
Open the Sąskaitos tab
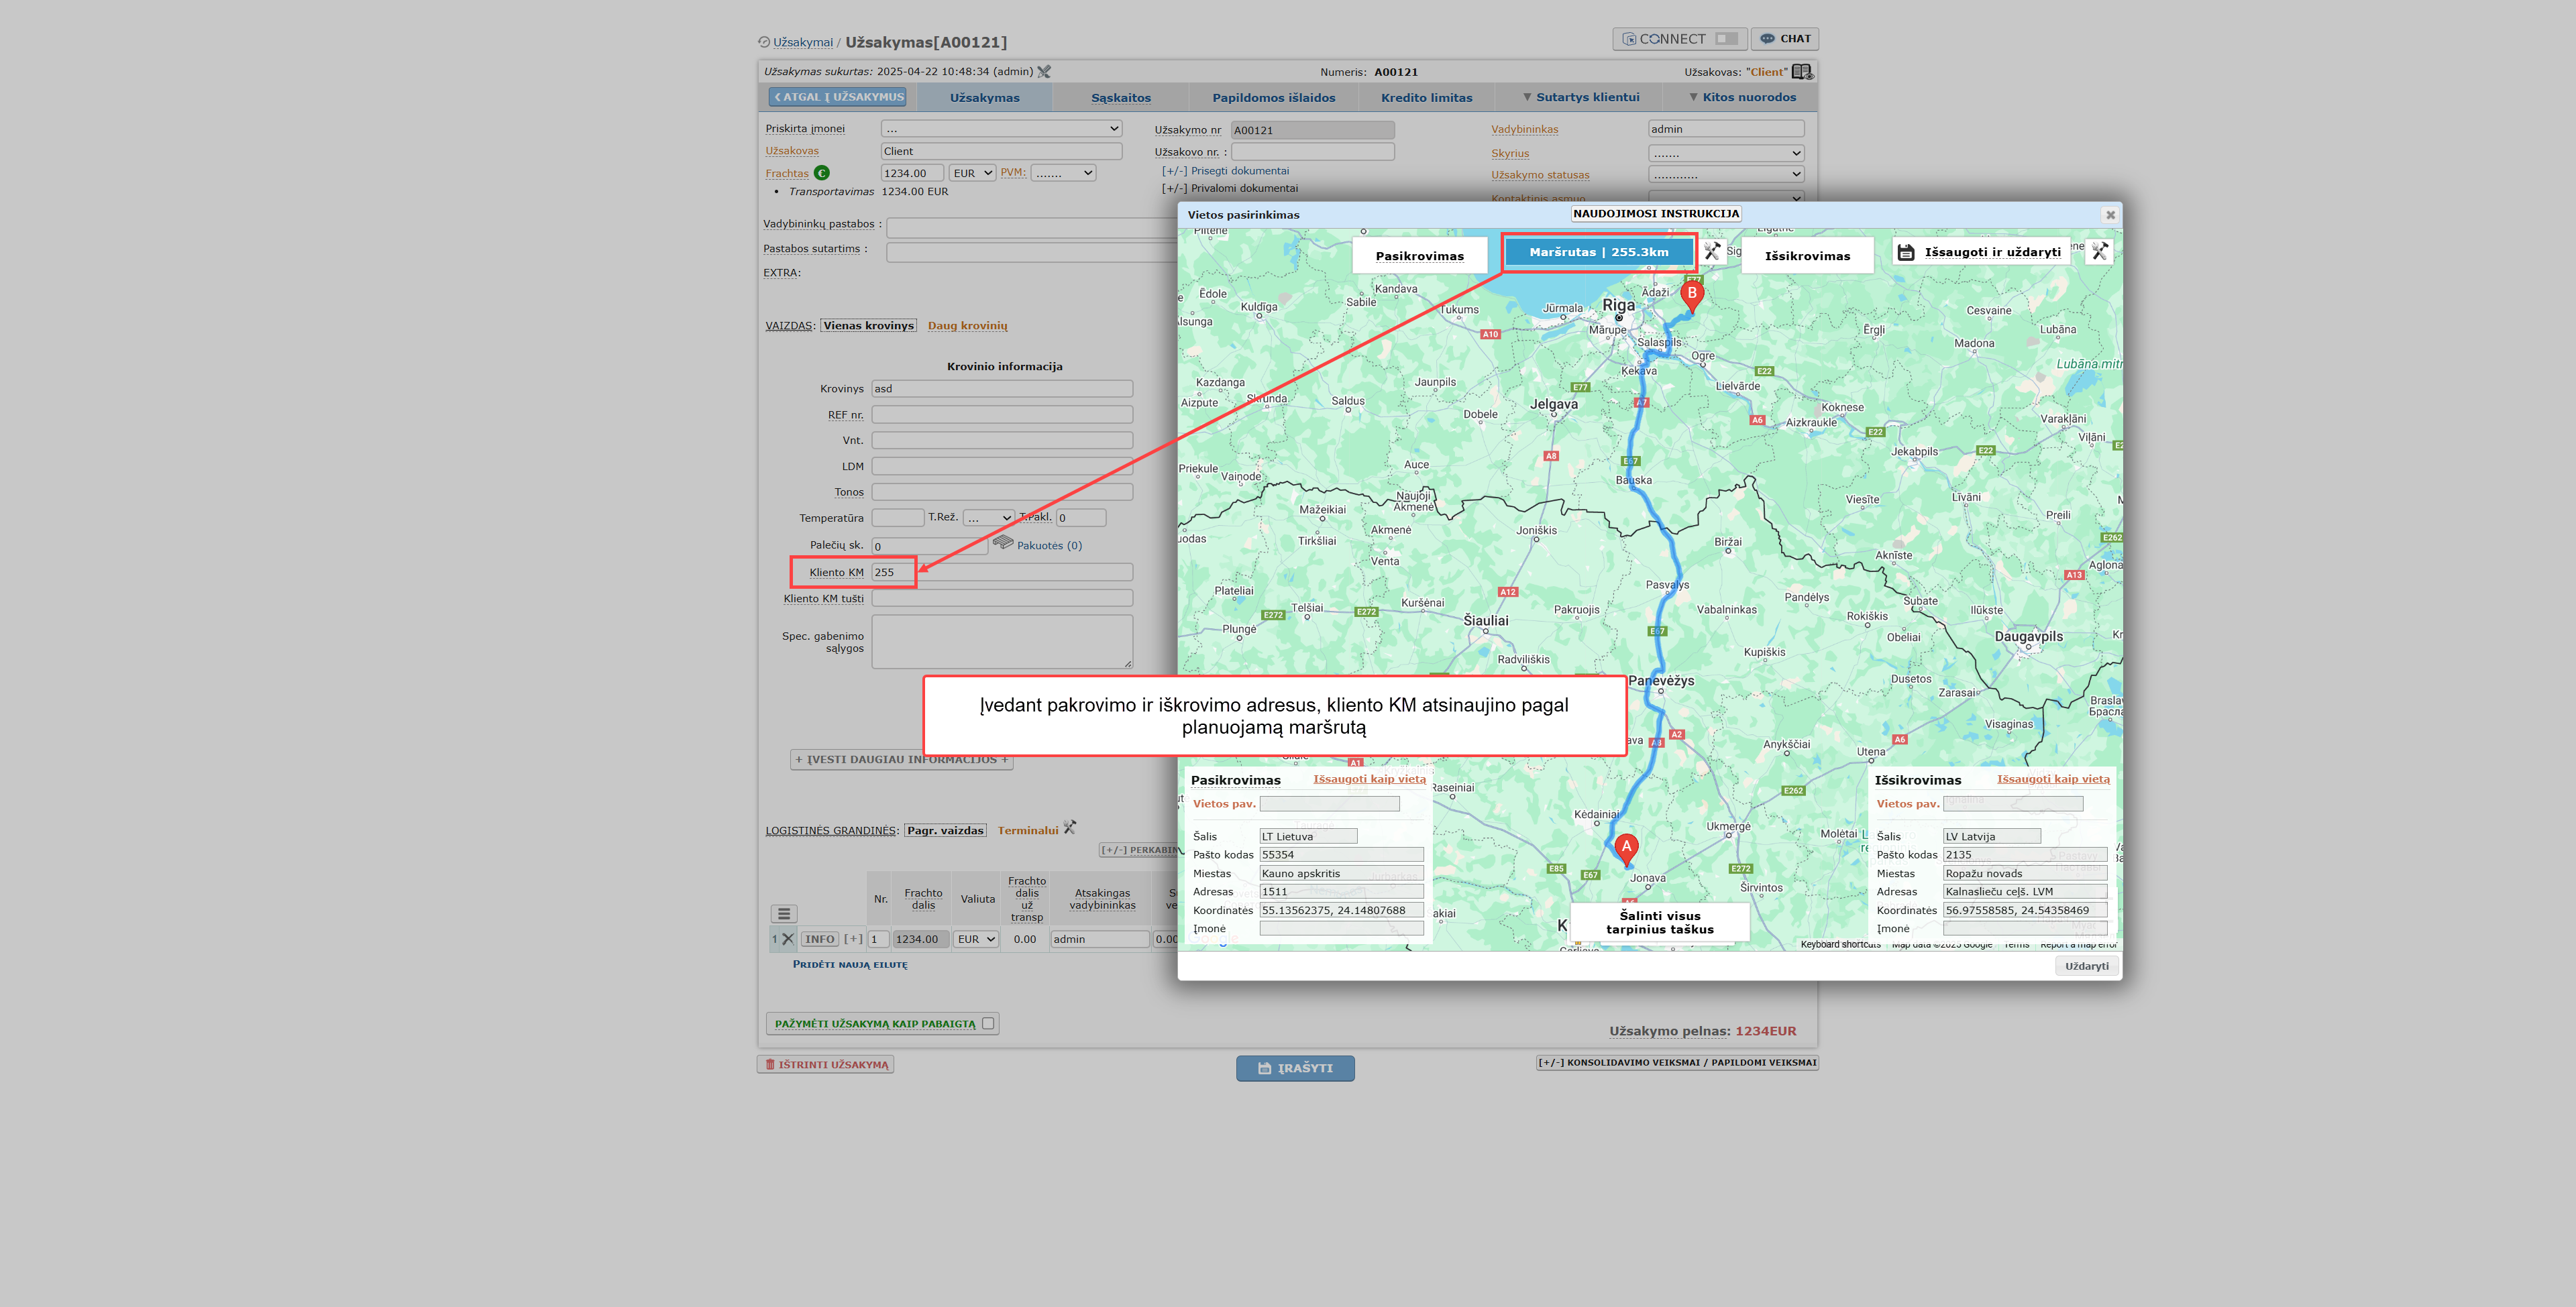point(1120,98)
